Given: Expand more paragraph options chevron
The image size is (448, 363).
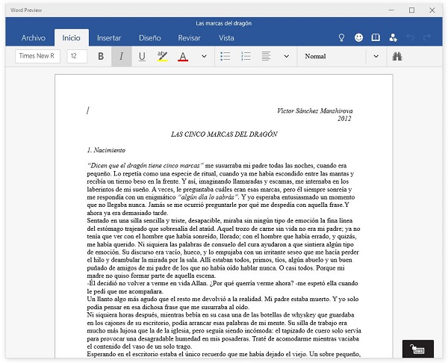Looking at the screenshot, I should 286,56.
